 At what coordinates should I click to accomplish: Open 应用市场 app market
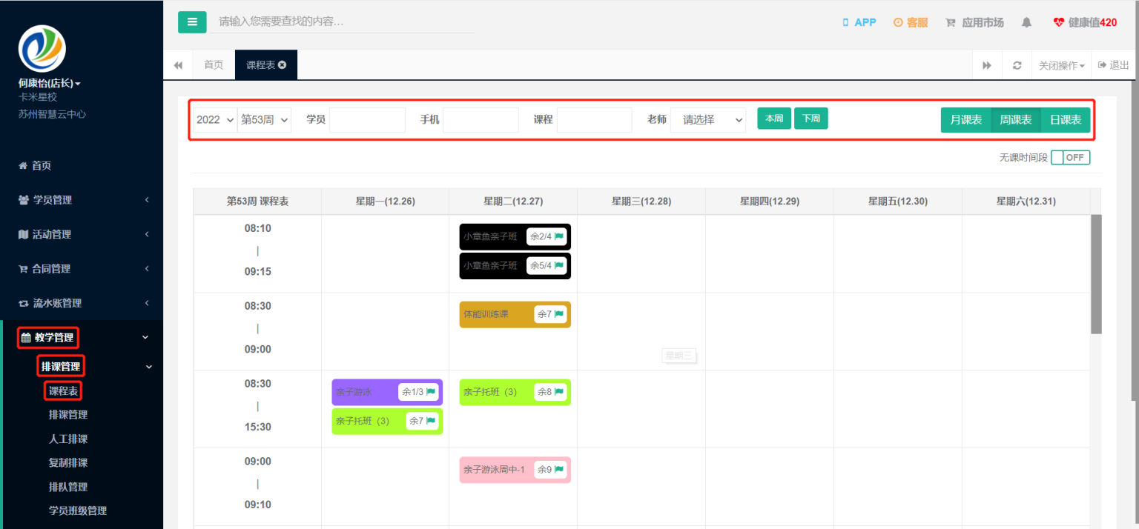(974, 23)
